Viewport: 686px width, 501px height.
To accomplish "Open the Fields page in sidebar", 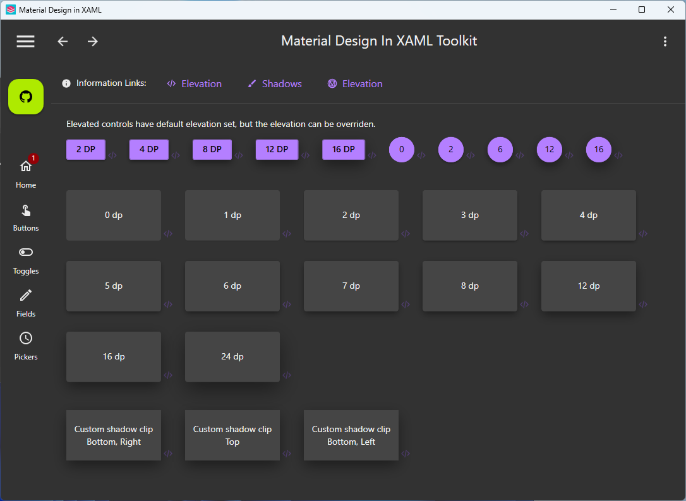I will click(26, 303).
